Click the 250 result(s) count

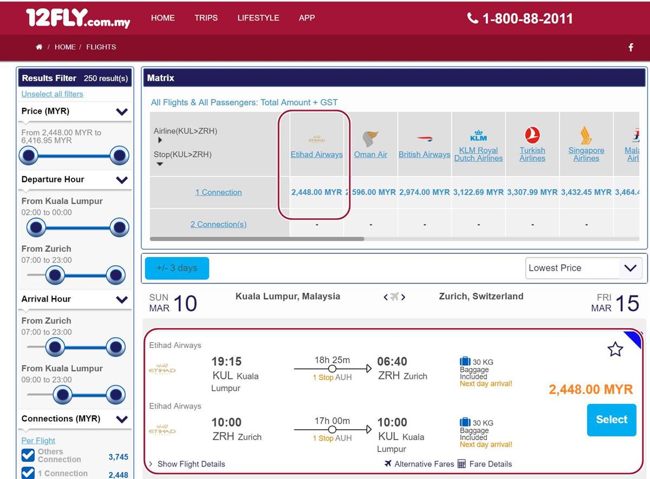pyautogui.click(x=106, y=78)
